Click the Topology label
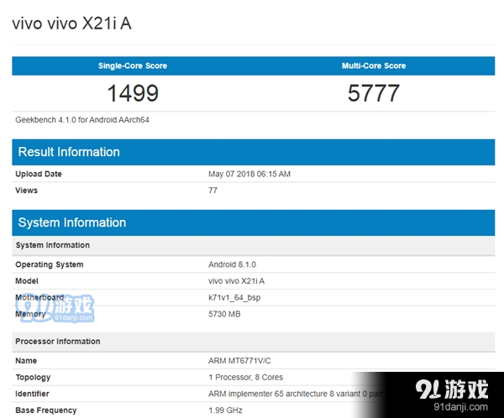 point(33,378)
